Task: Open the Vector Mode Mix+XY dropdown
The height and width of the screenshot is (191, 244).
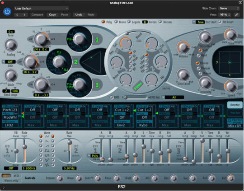Action: click(235, 126)
